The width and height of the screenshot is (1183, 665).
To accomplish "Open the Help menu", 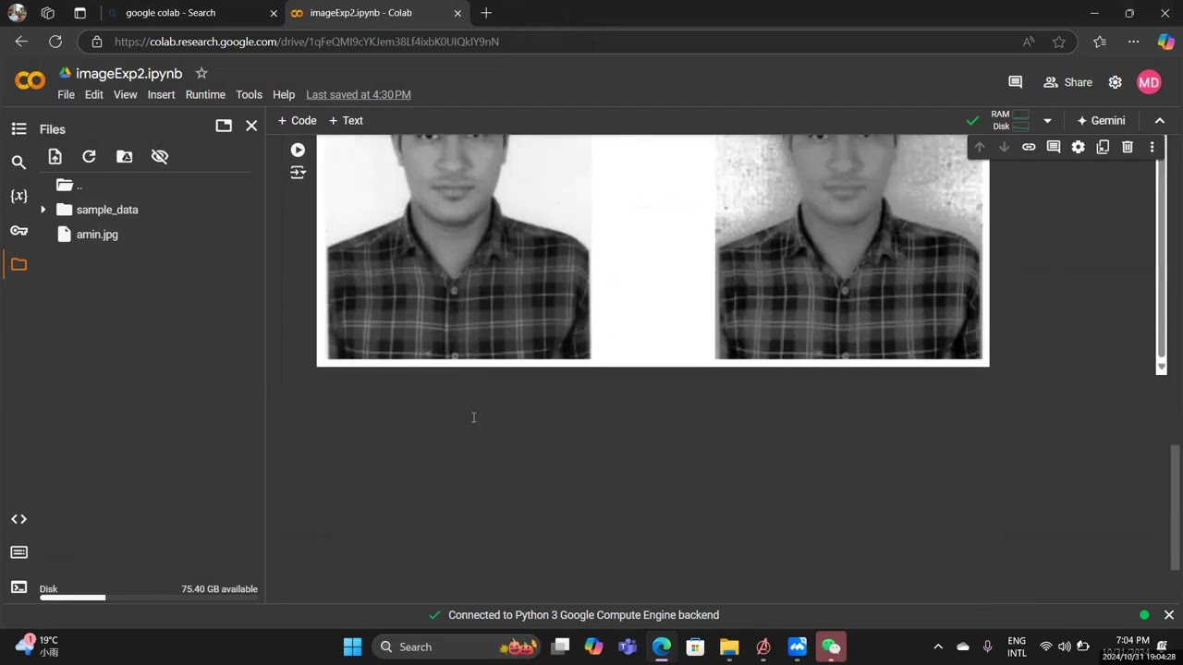I will [x=284, y=95].
